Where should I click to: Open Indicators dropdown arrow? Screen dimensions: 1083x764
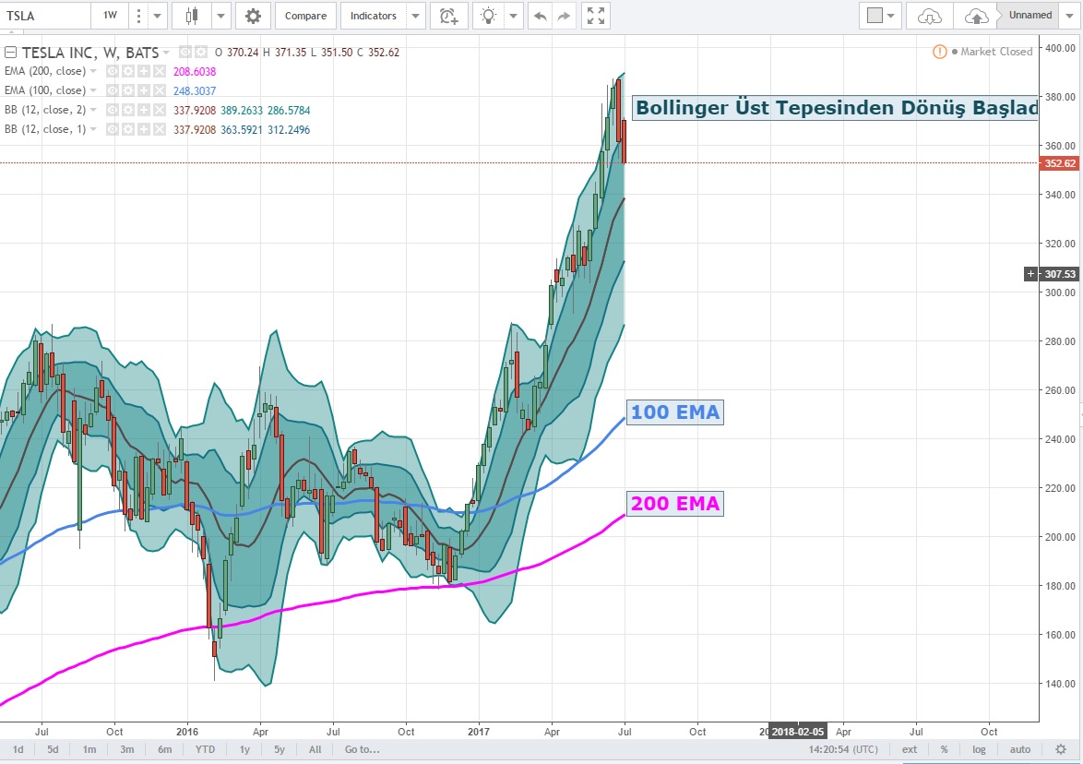(x=415, y=16)
